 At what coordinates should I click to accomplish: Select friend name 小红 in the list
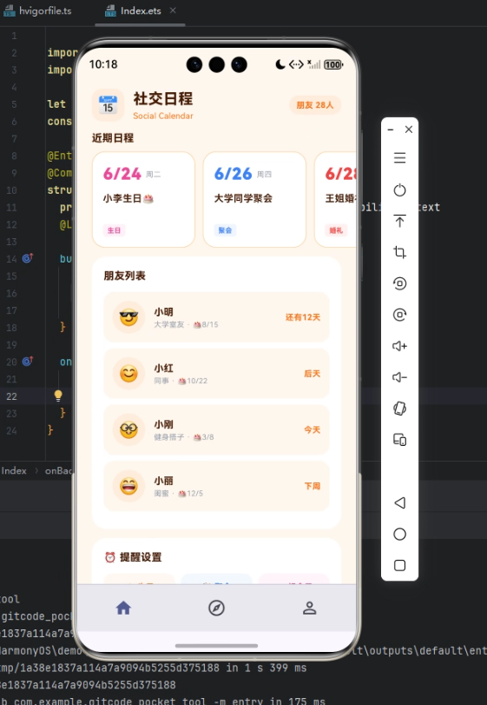pos(163,369)
